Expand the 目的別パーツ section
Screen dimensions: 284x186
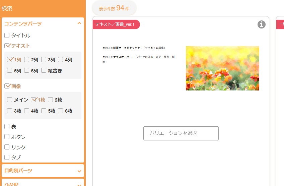point(79,171)
